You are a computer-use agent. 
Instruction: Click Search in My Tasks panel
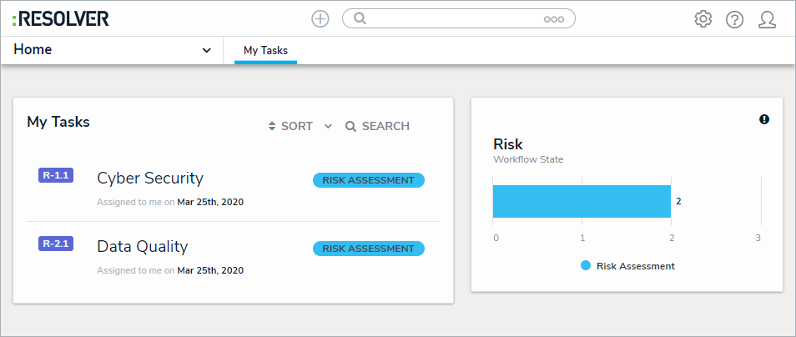377,127
